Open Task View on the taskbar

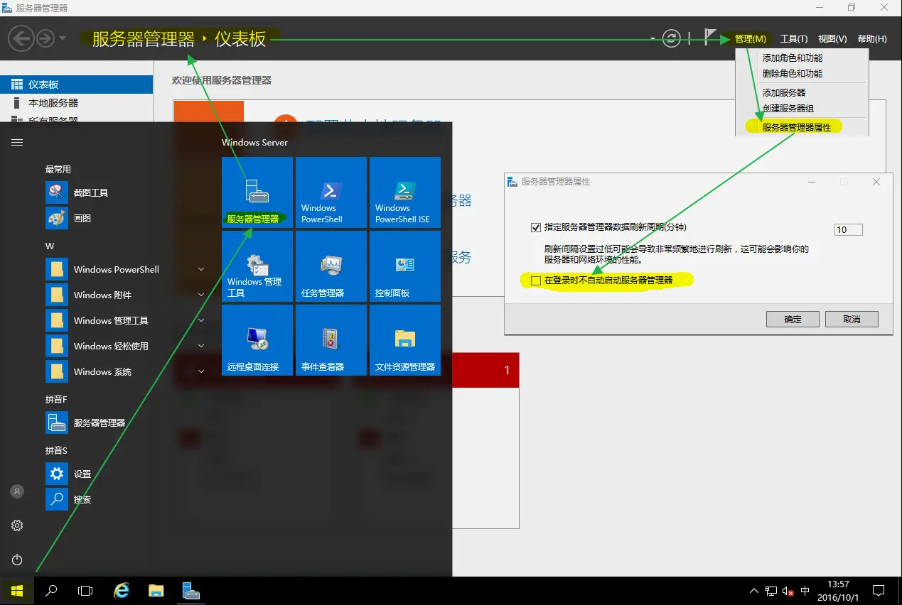point(85,591)
